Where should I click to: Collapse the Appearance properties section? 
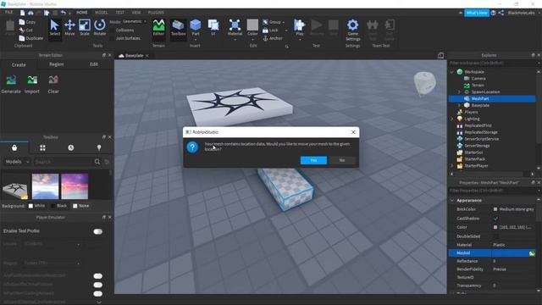[452, 201]
